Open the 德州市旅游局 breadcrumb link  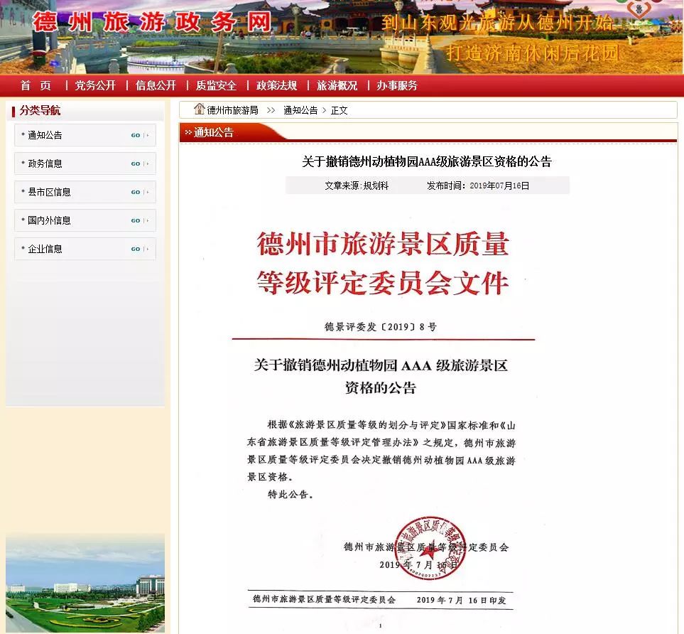[232, 109]
